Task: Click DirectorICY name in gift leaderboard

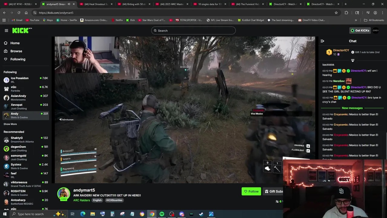Action: click(341, 50)
